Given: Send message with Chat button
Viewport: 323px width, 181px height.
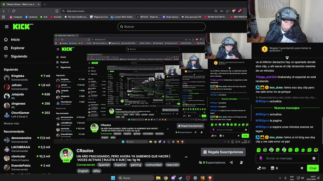Looking at the screenshot, I should (313, 168).
